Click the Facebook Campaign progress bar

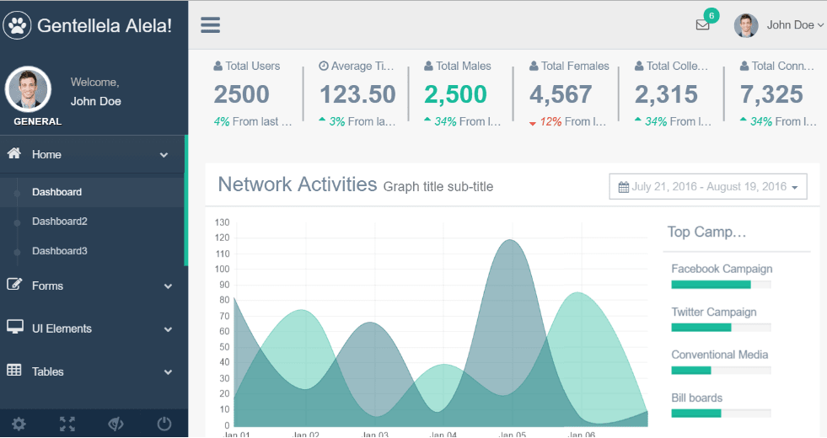coord(721,285)
